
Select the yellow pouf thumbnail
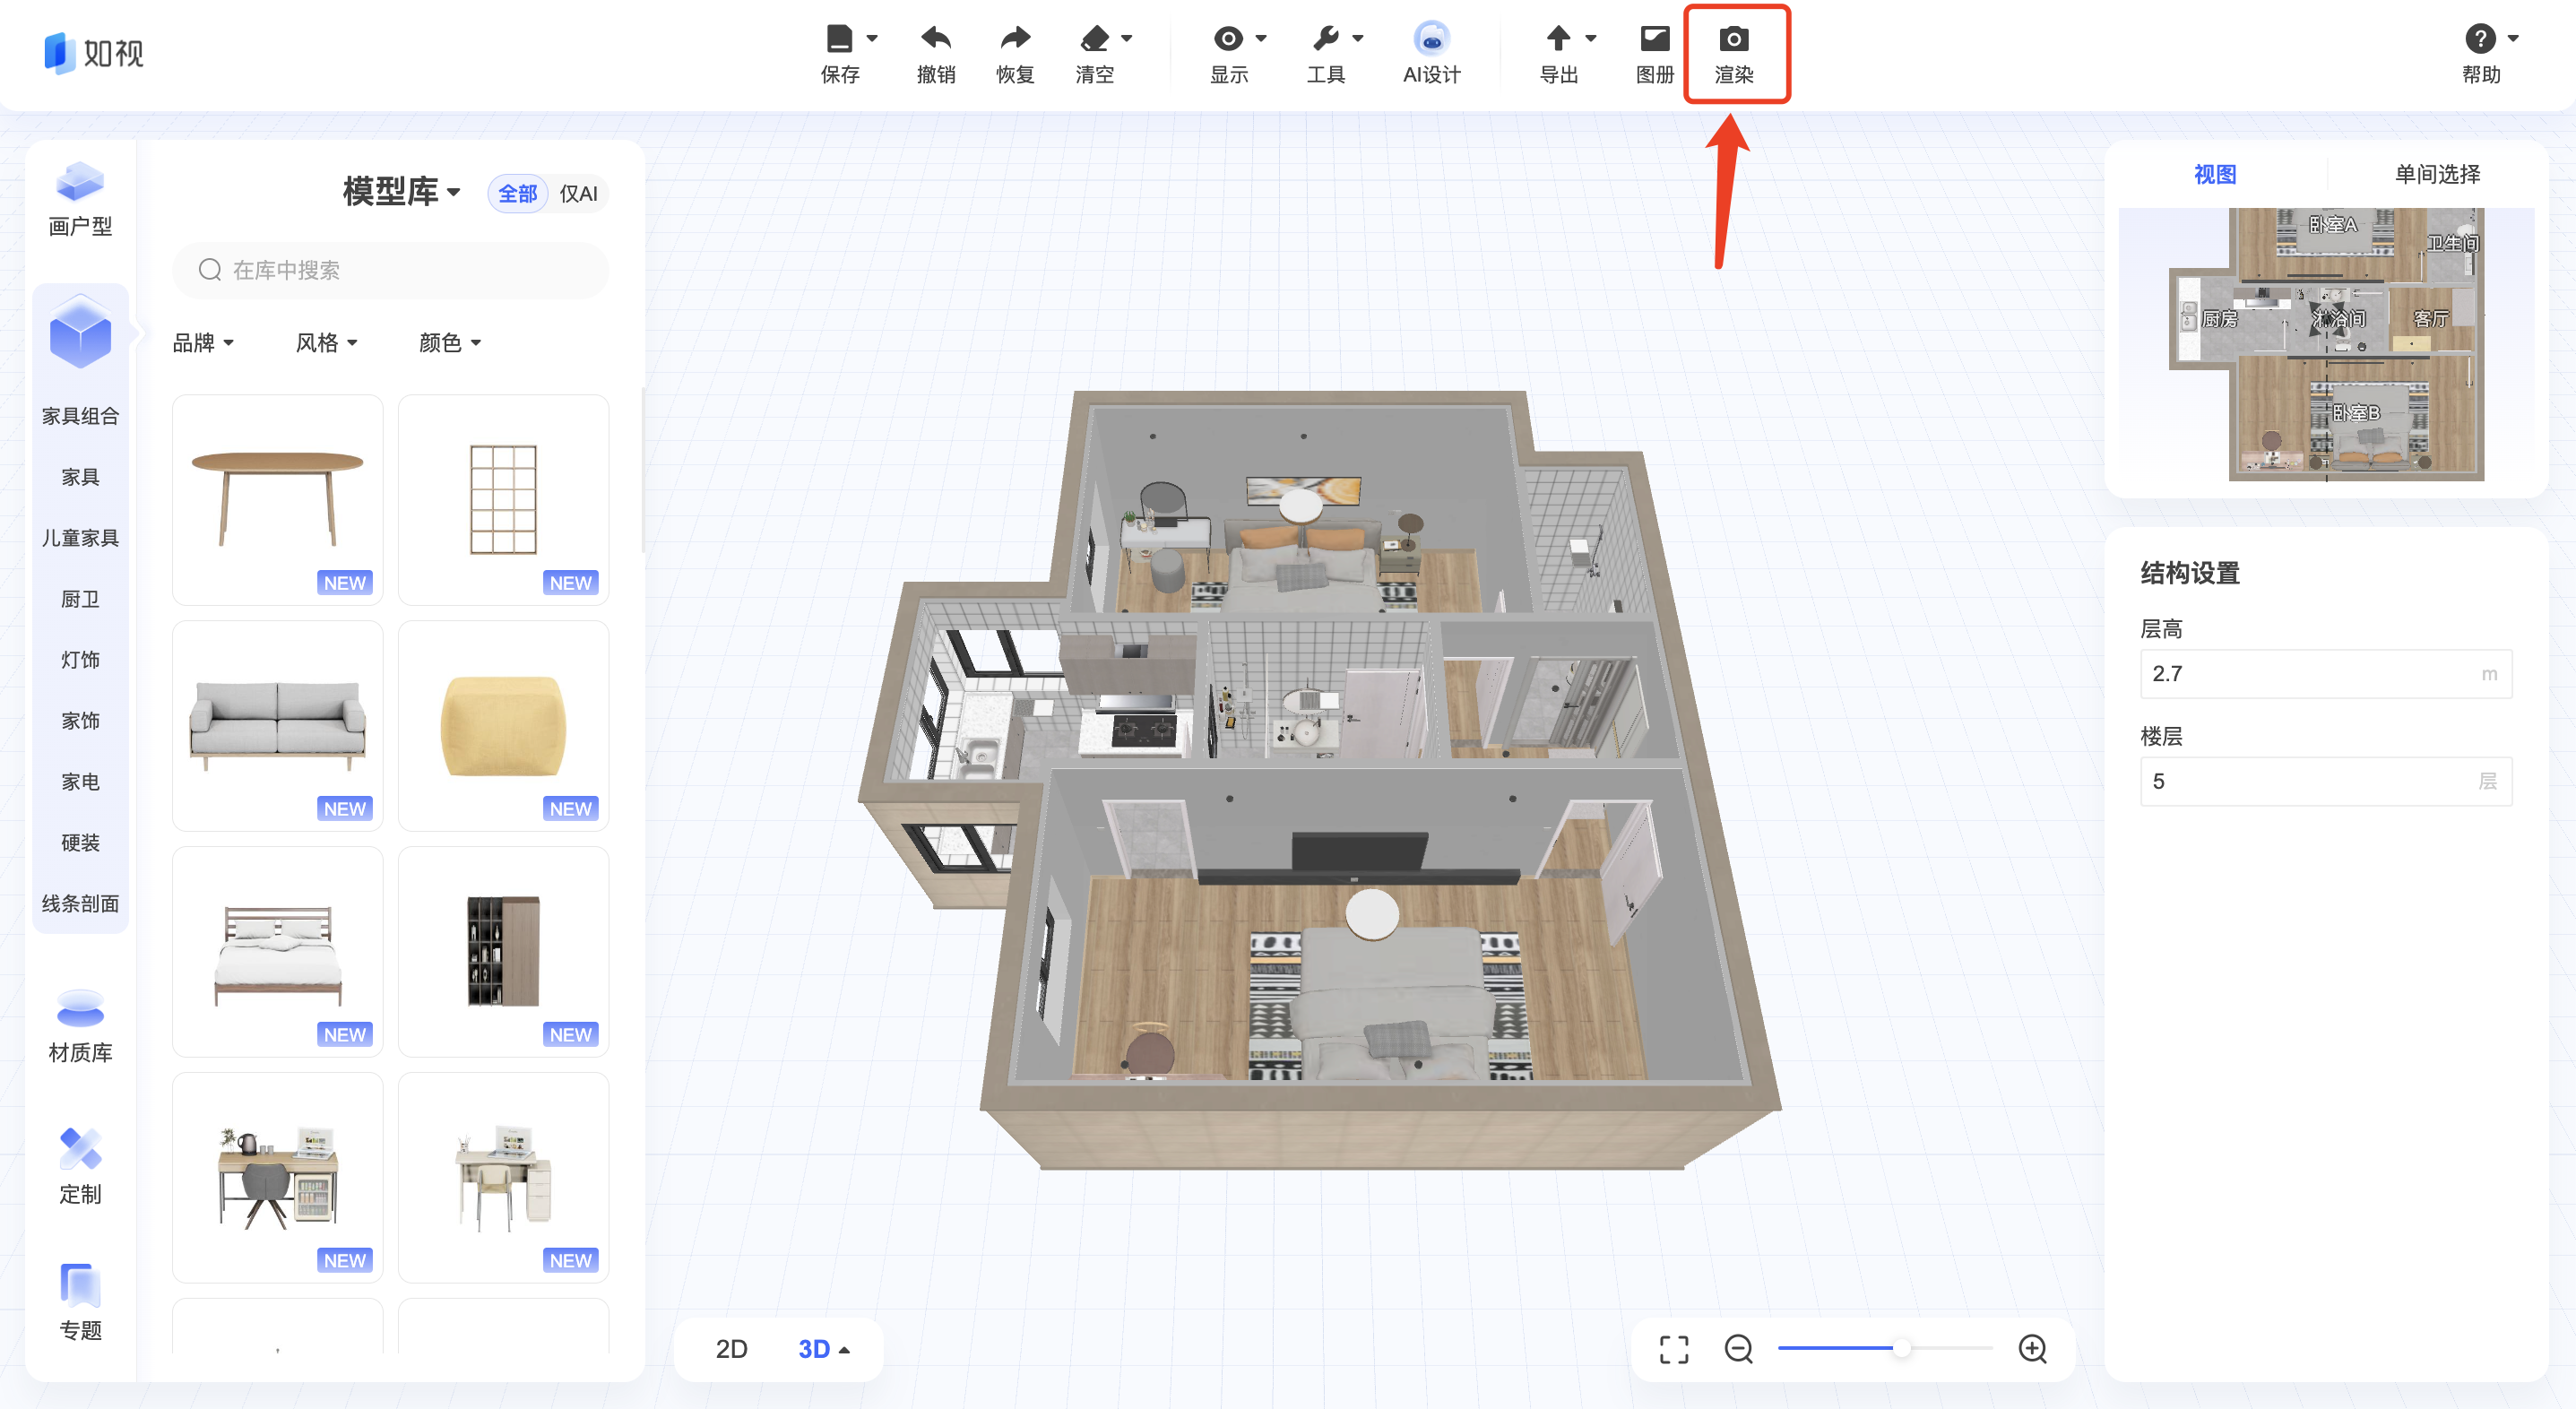503,725
